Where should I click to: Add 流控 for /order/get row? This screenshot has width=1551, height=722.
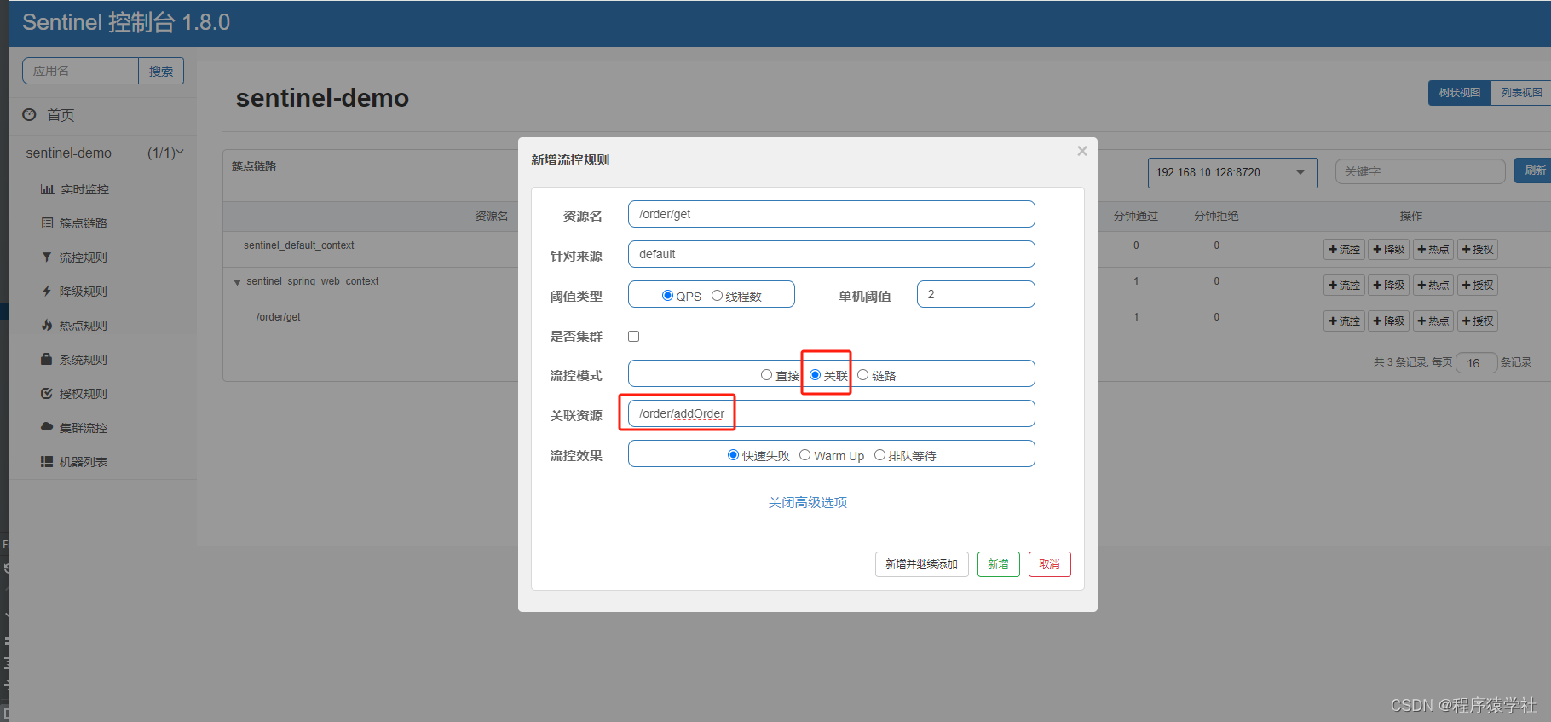(x=1344, y=321)
